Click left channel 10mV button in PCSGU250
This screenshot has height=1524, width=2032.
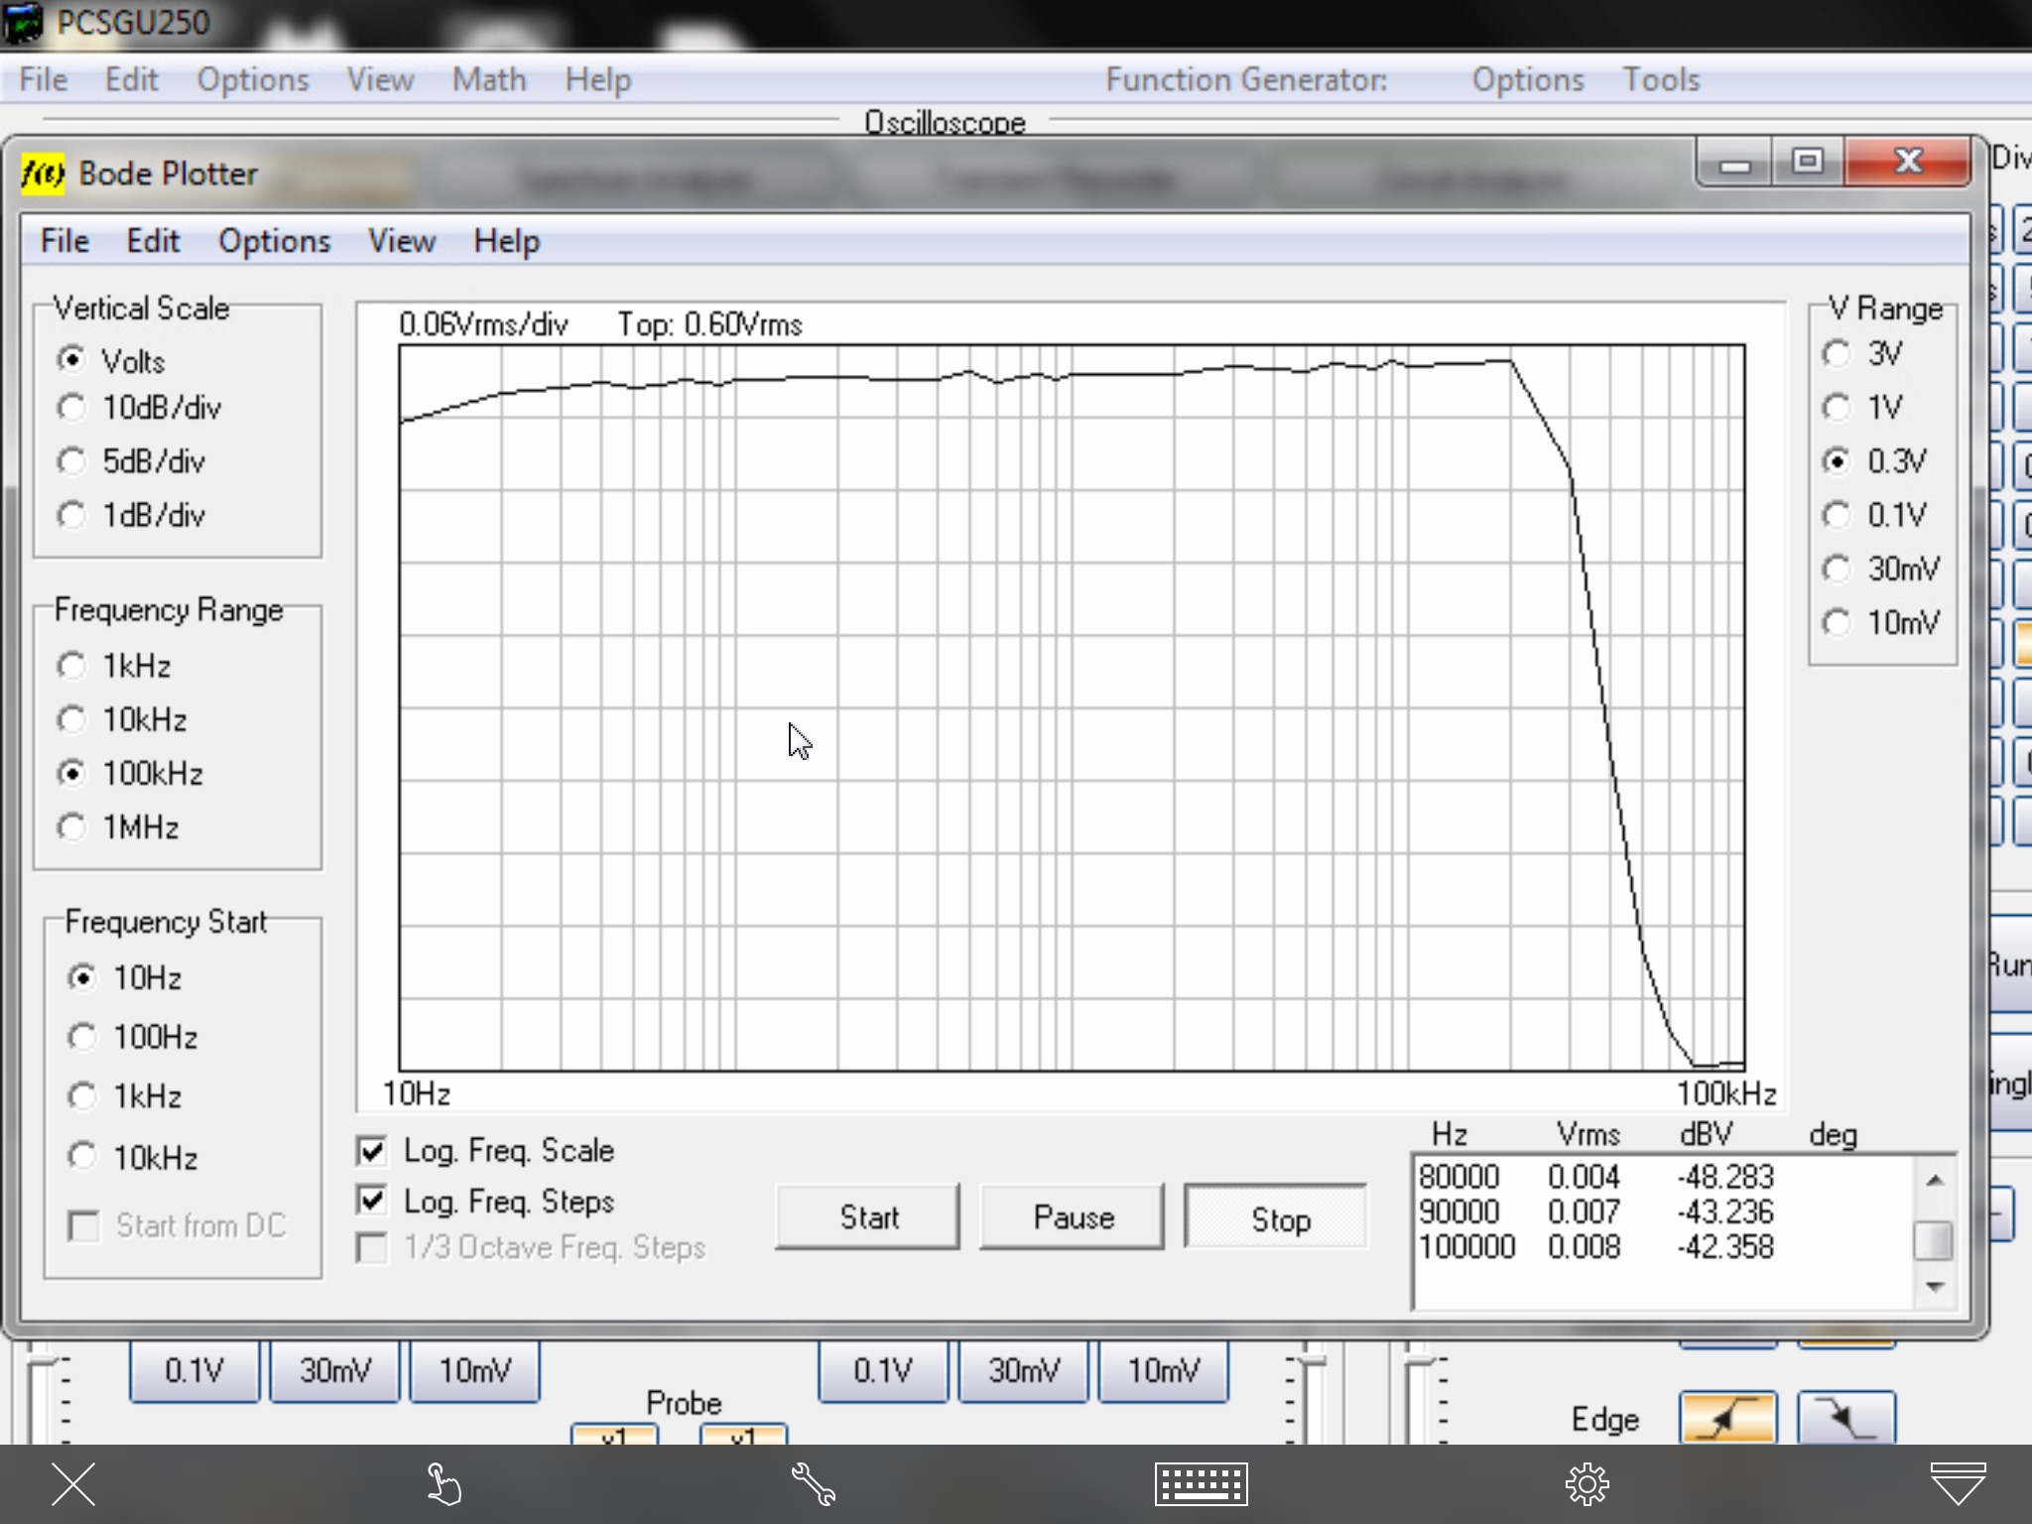475,1371
